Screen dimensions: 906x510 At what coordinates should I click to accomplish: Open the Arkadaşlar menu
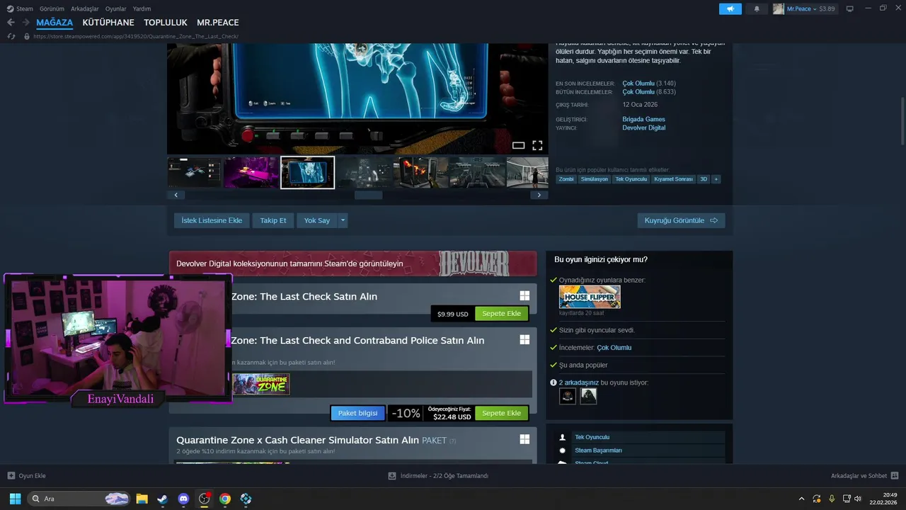[86, 8]
